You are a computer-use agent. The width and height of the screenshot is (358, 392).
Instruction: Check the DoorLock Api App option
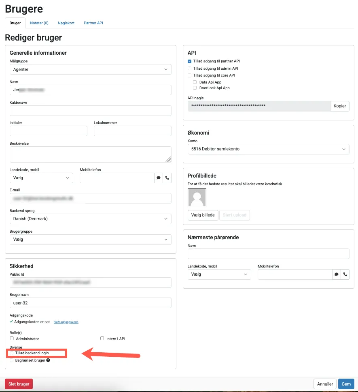(195, 88)
